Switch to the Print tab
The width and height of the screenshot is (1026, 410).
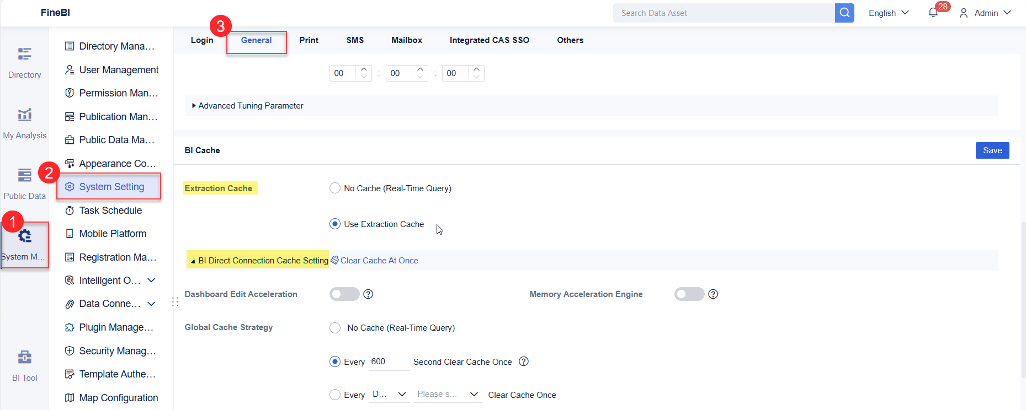309,40
